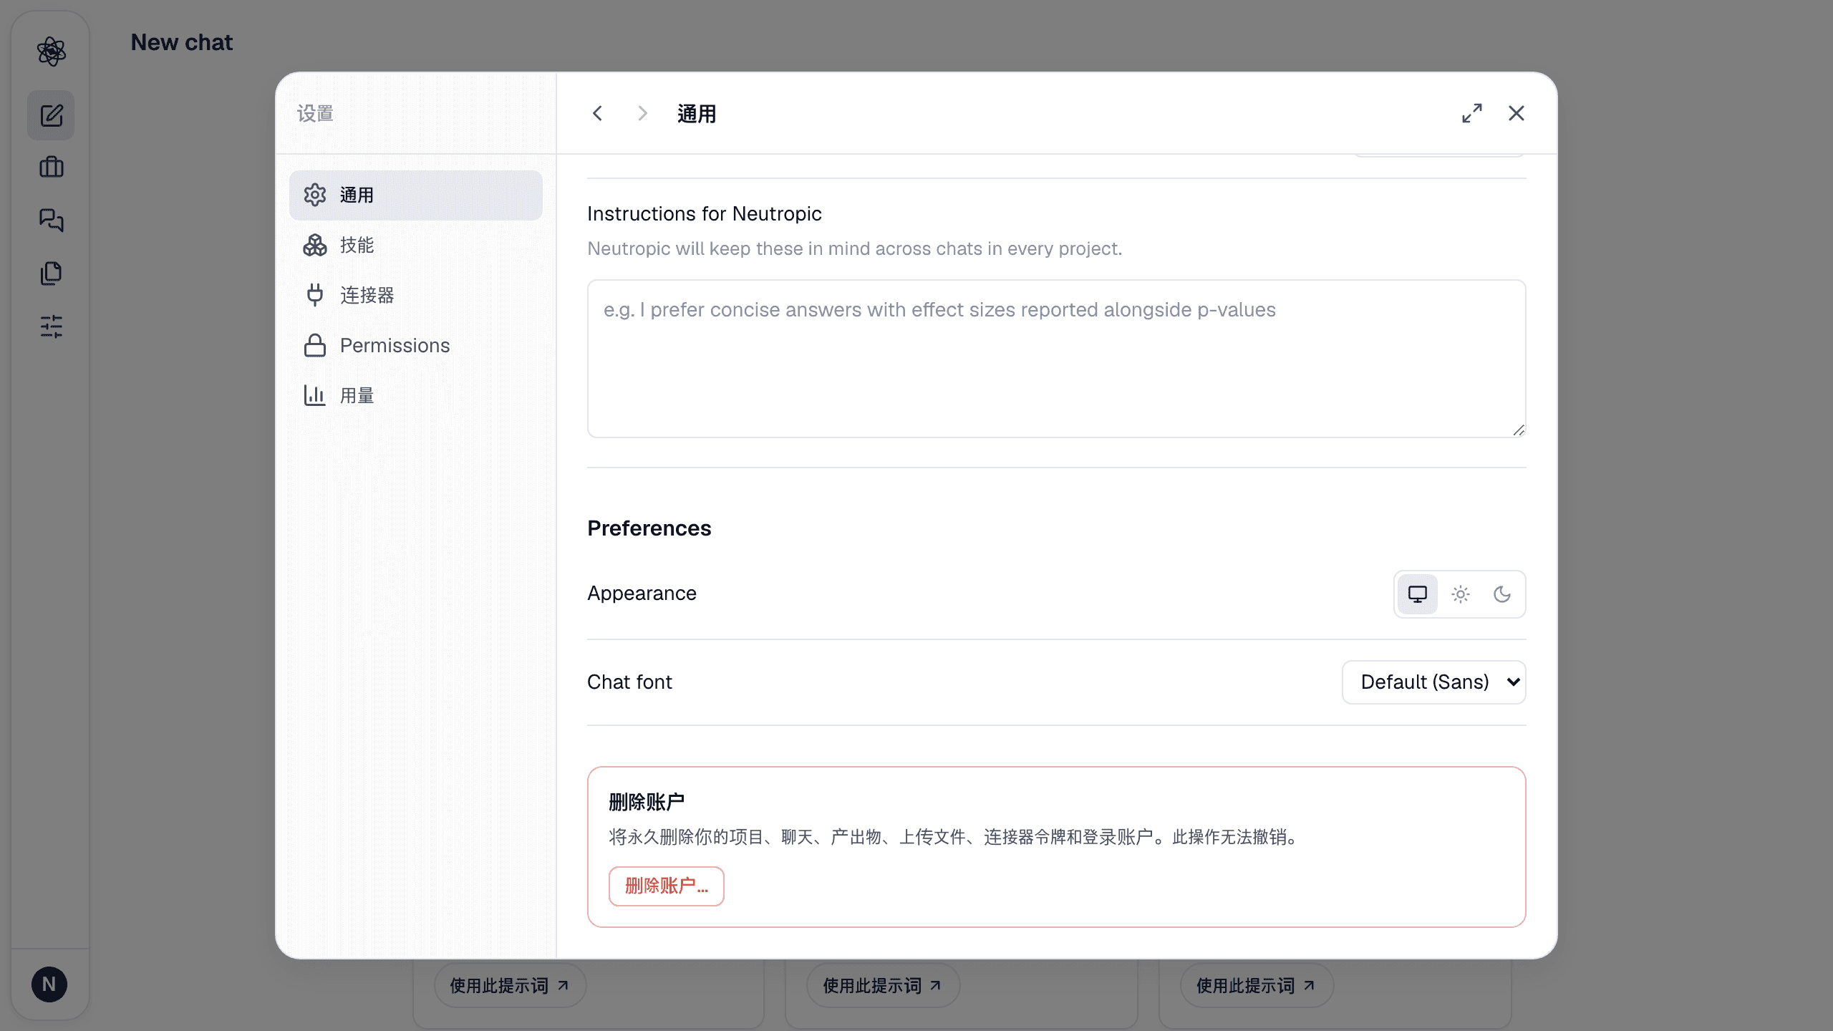This screenshot has height=1031, width=1833.
Task: Go forward with the right chevron arrow
Action: [x=642, y=113]
